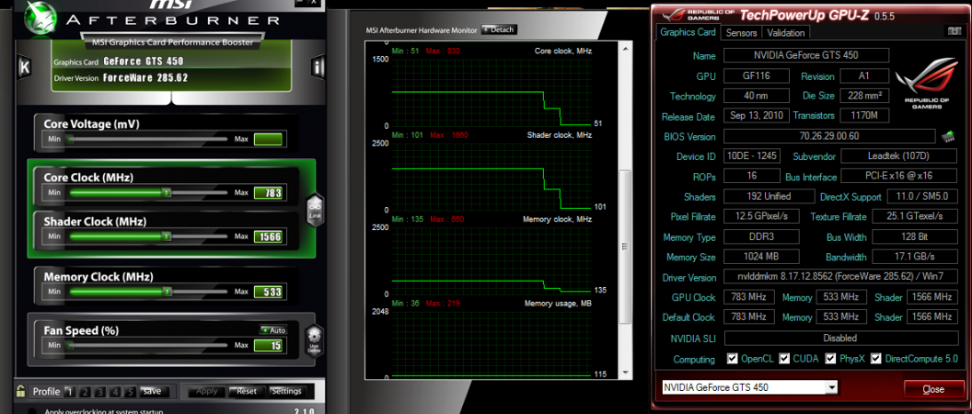The width and height of the screenshot is (972, 414).
Task: Select profile slot 5
Action: click(130, 392)
